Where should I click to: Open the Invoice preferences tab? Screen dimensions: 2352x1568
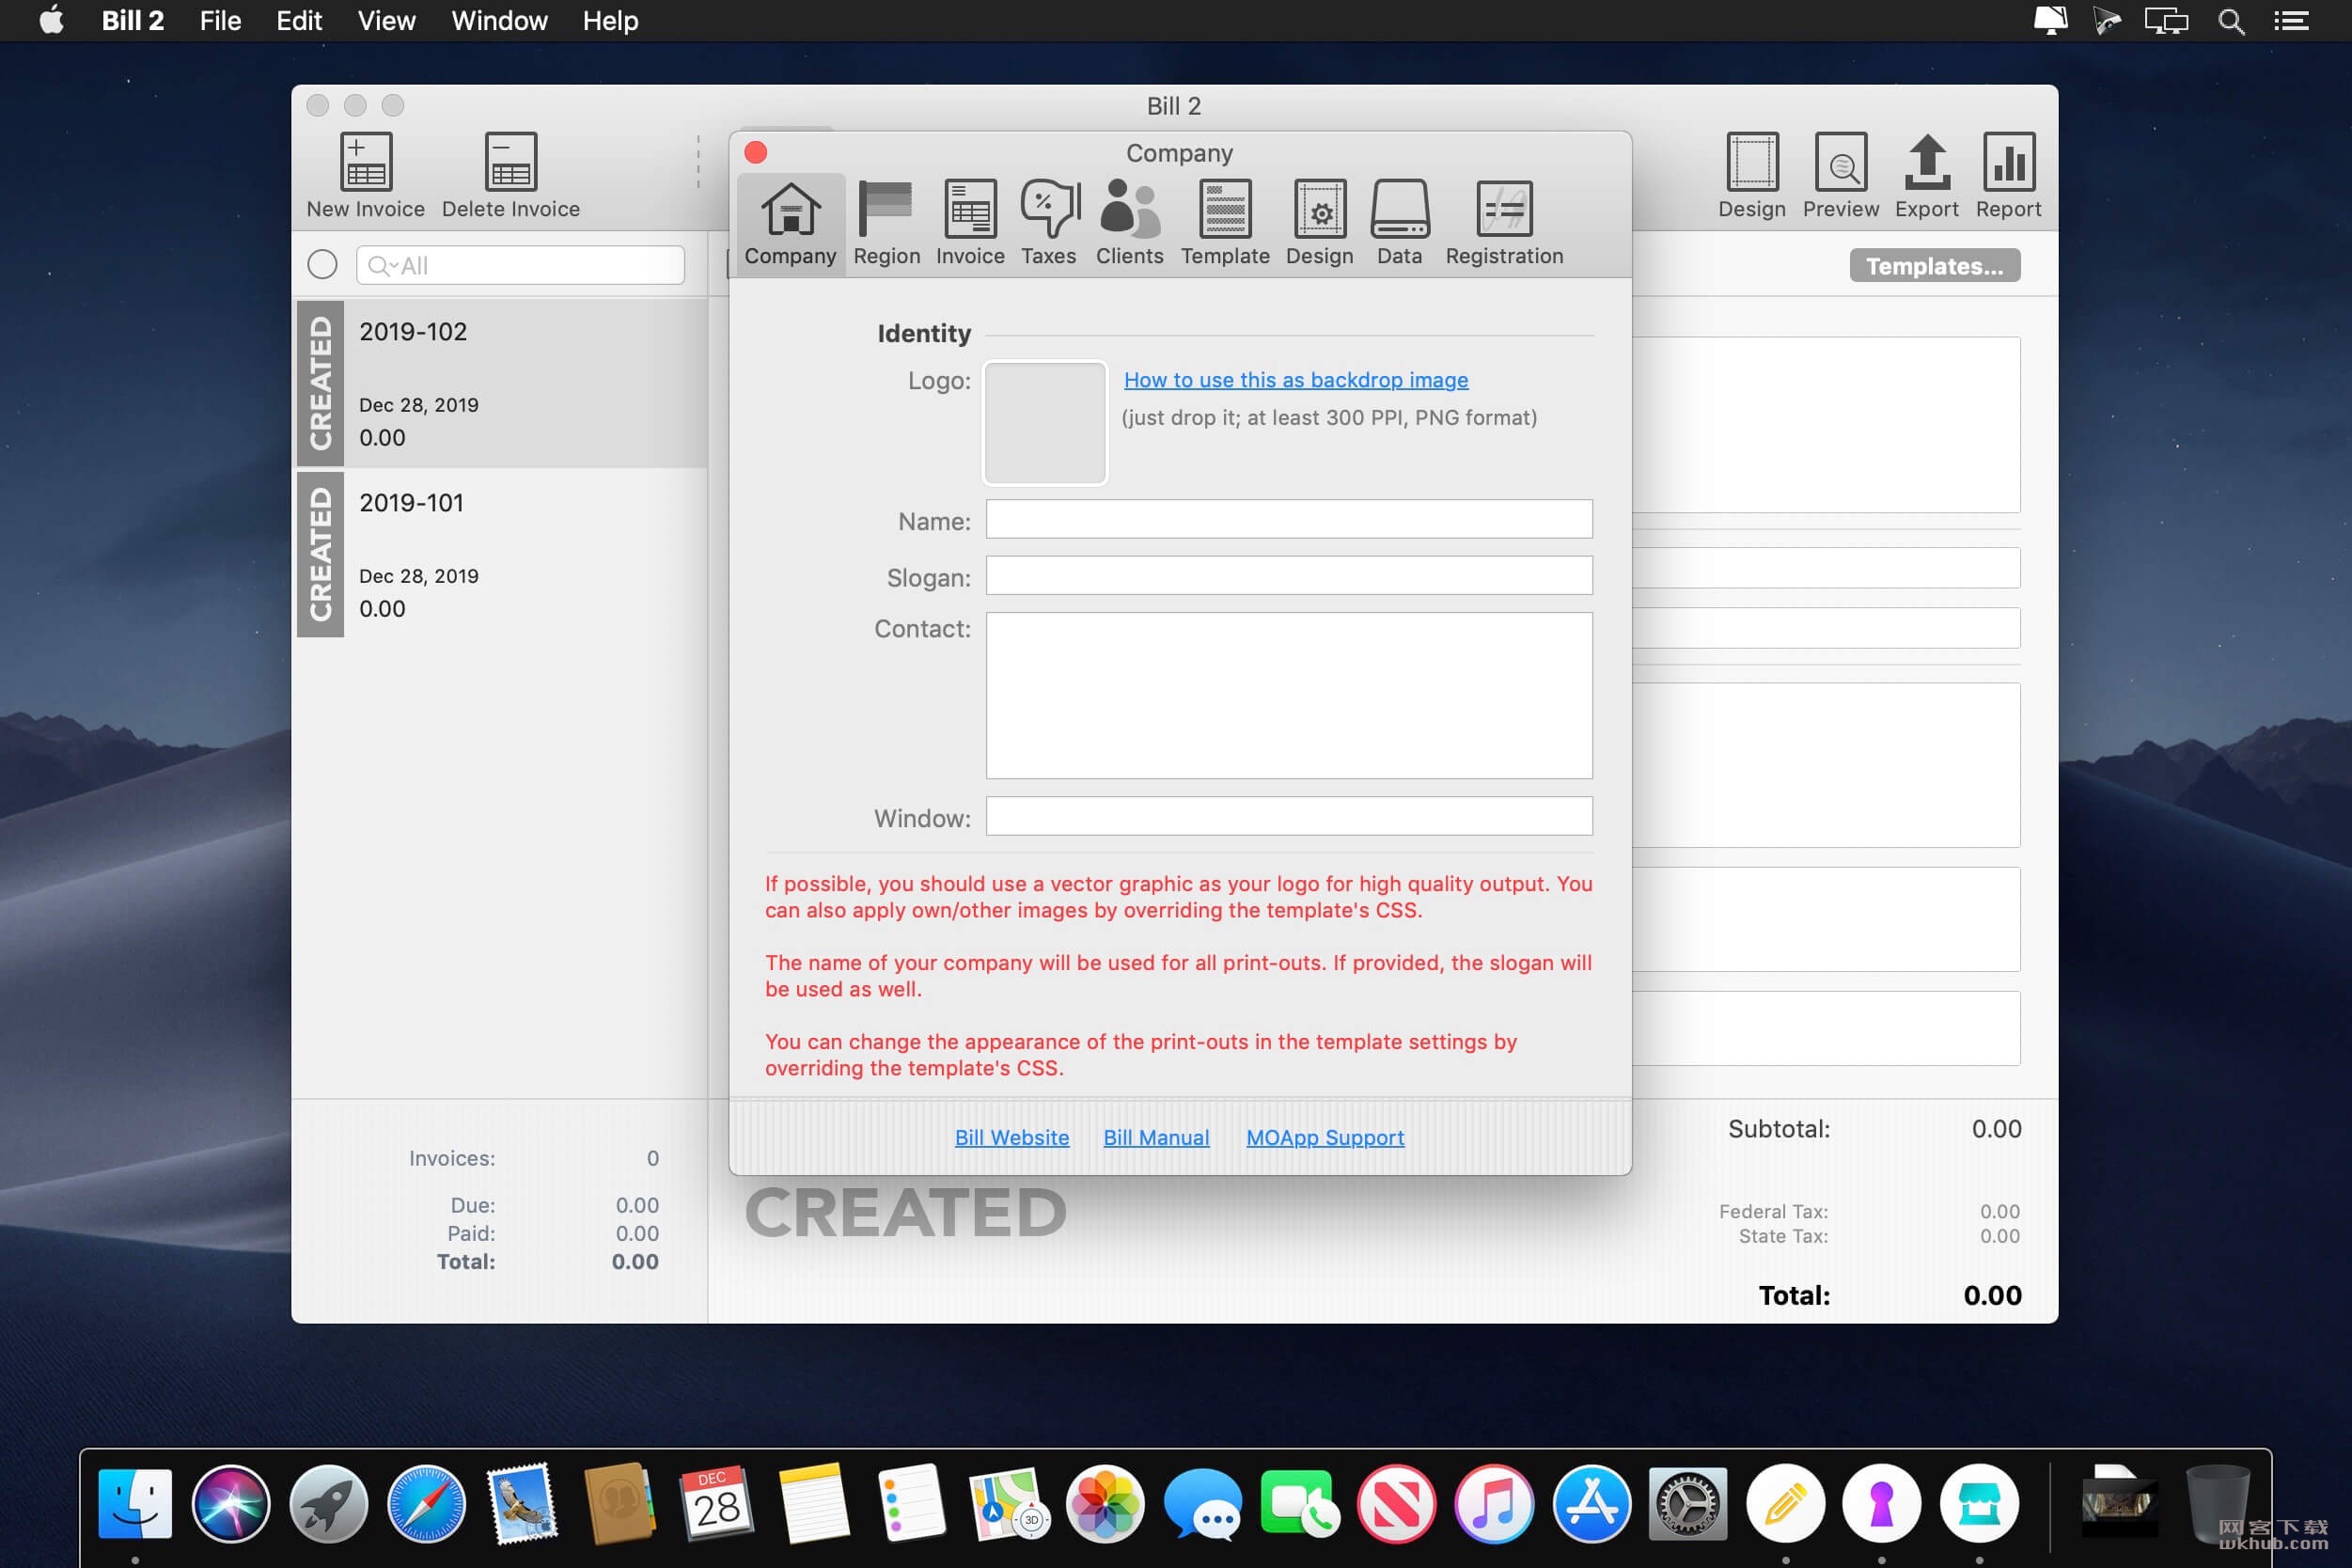click(970, 224)
